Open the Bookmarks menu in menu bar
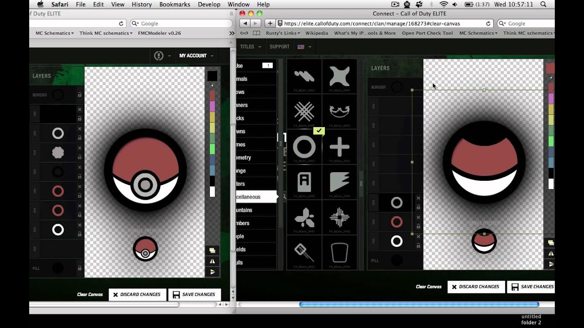 click(x=175, y=4)
